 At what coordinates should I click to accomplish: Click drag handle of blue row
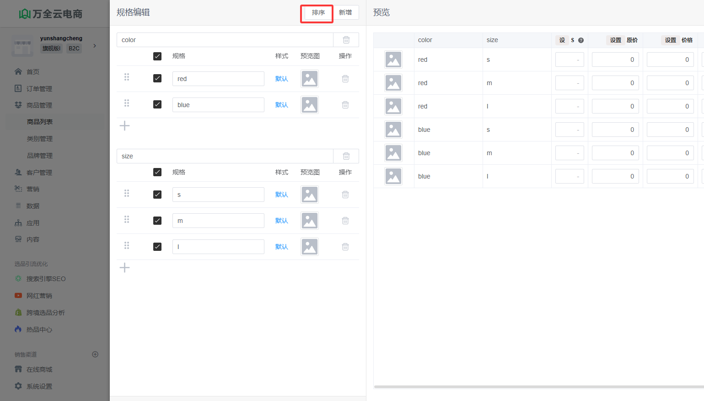point(127,103)
